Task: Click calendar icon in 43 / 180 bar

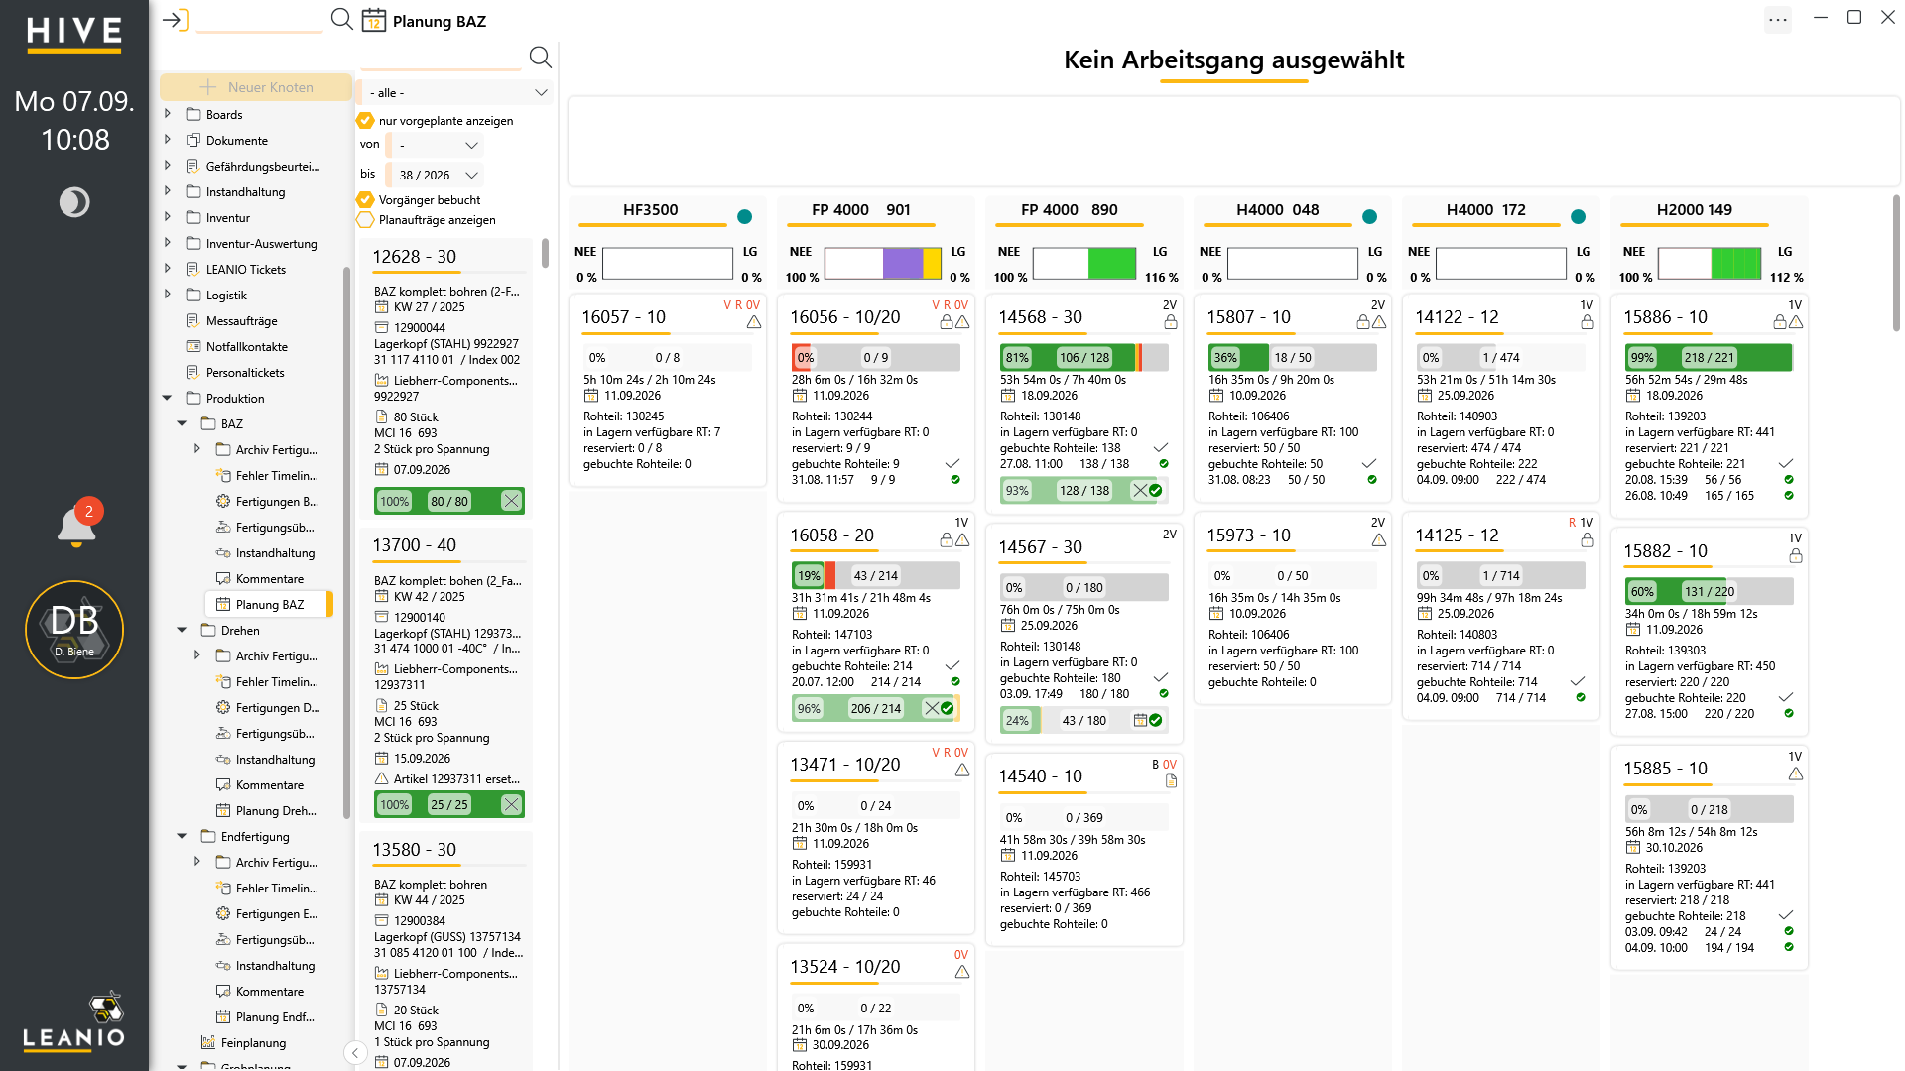Action: tap(1140, 720)
